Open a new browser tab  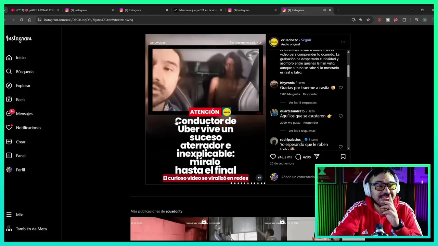(338, 10)
